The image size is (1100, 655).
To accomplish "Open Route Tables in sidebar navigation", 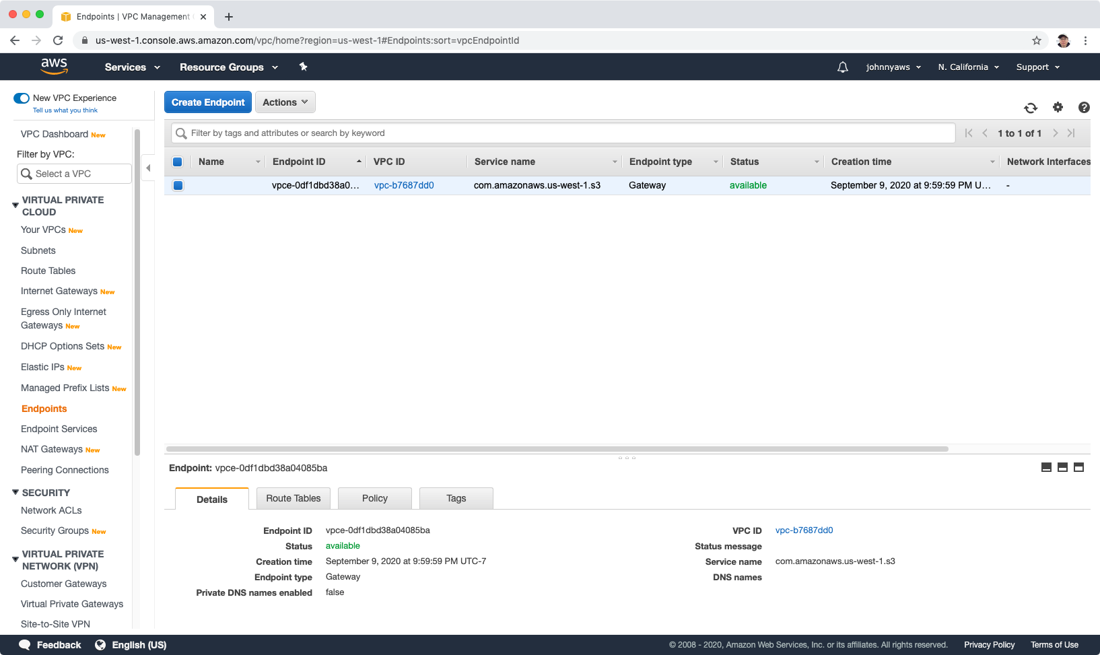I will [x=48, y=271].
